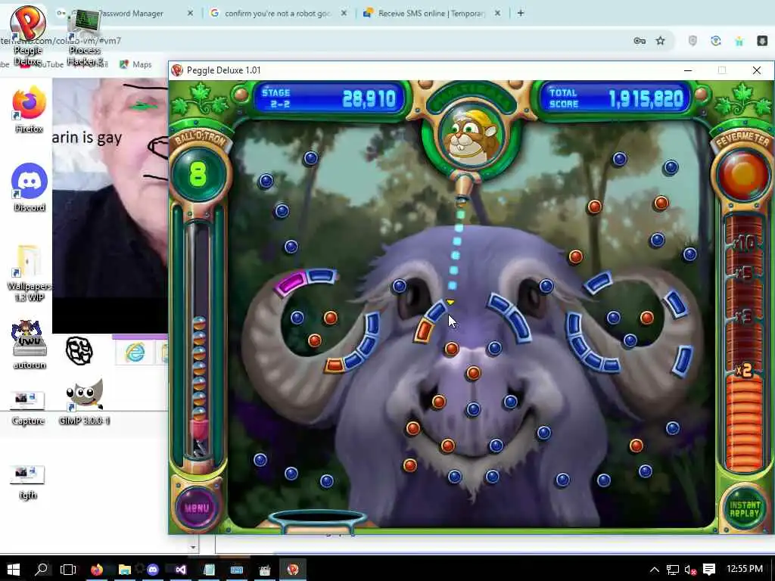This screenshot has width=775, height=581.
Task: Open Task View on the taskbar
Action: coord(67,569)
